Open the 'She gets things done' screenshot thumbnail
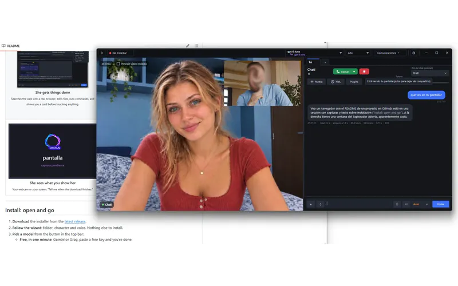 point(53,69)
